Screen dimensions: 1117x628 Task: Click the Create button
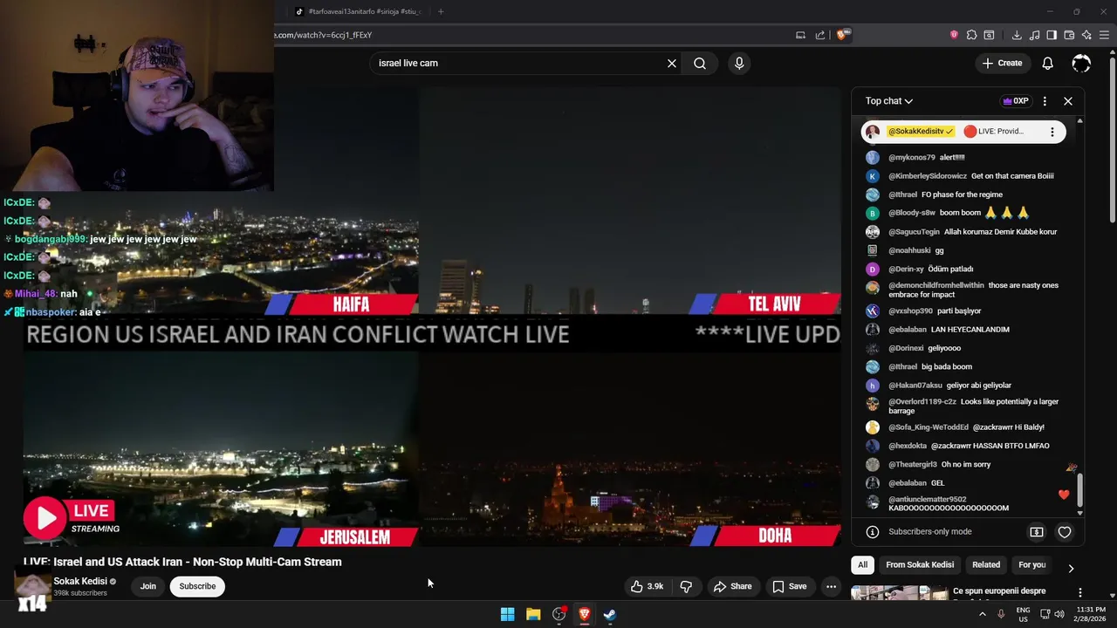point(1001,63)
